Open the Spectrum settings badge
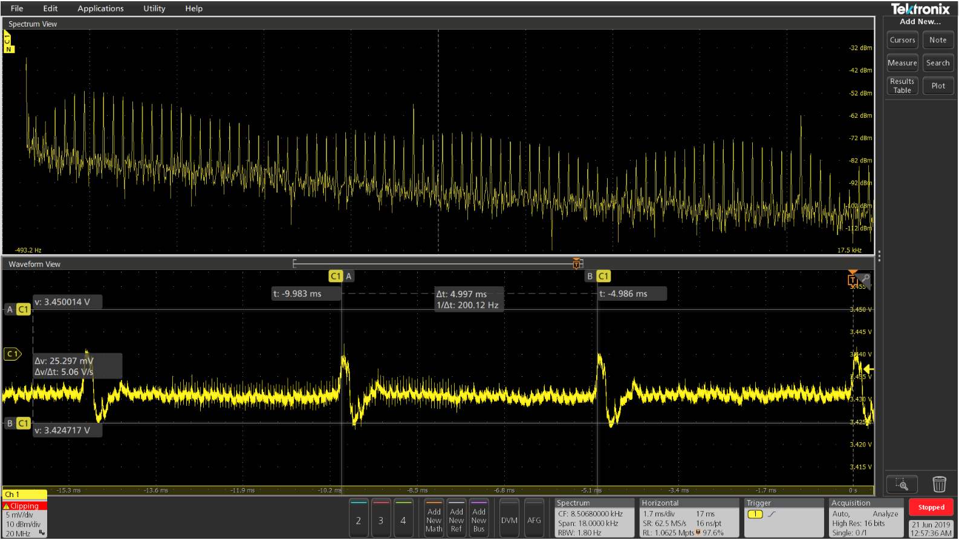The width and height of the screenshot is (959, 540). pos(594,518)
